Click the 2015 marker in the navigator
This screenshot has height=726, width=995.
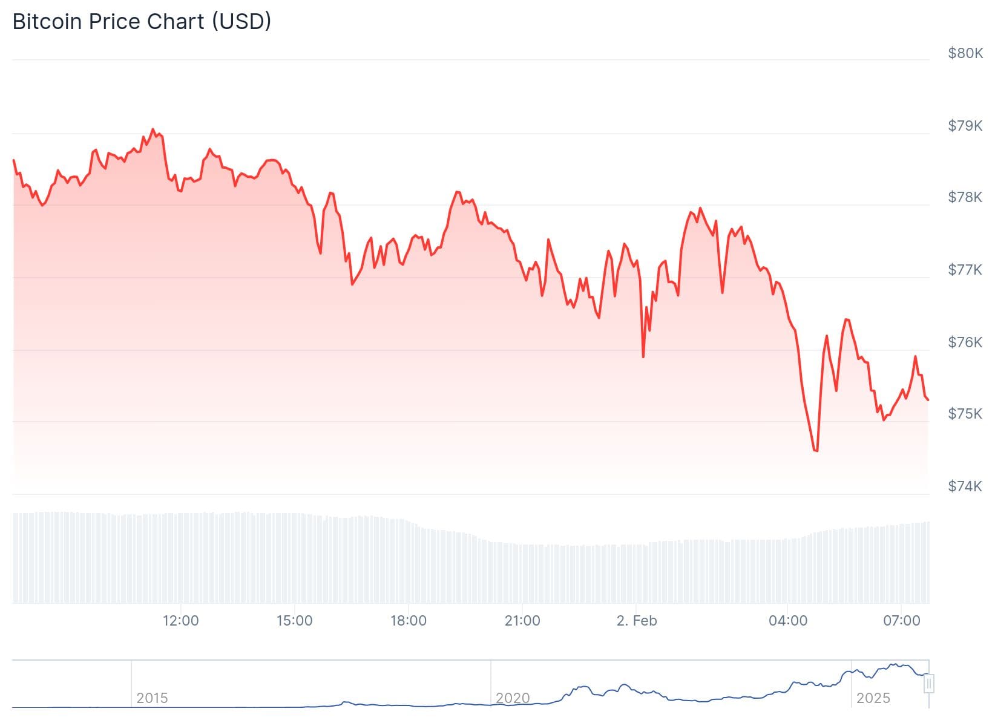point(152,698)
